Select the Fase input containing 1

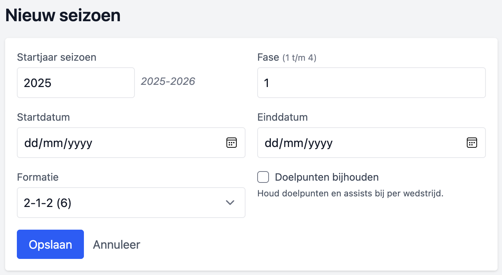[x=371, y=83]
